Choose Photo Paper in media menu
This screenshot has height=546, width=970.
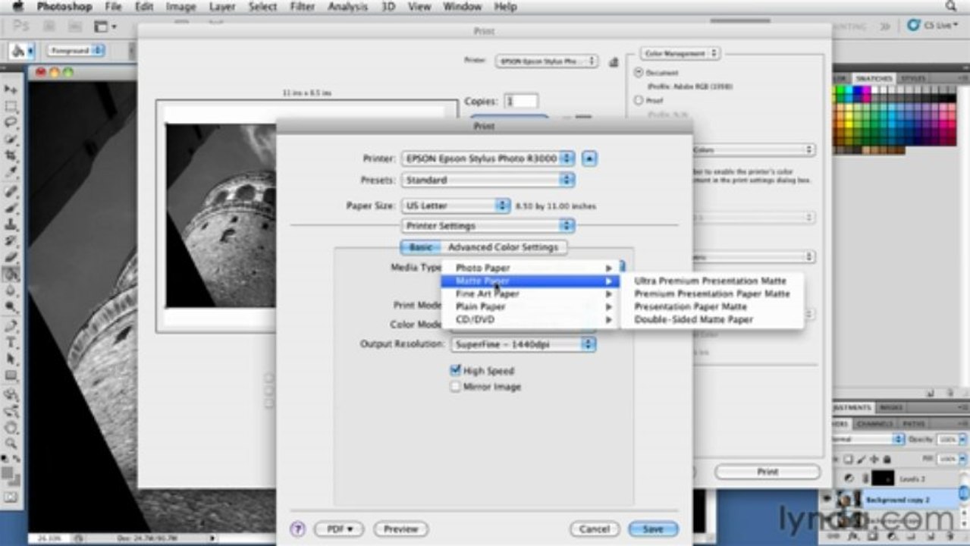pyautogui.click(x=530, y=268)
